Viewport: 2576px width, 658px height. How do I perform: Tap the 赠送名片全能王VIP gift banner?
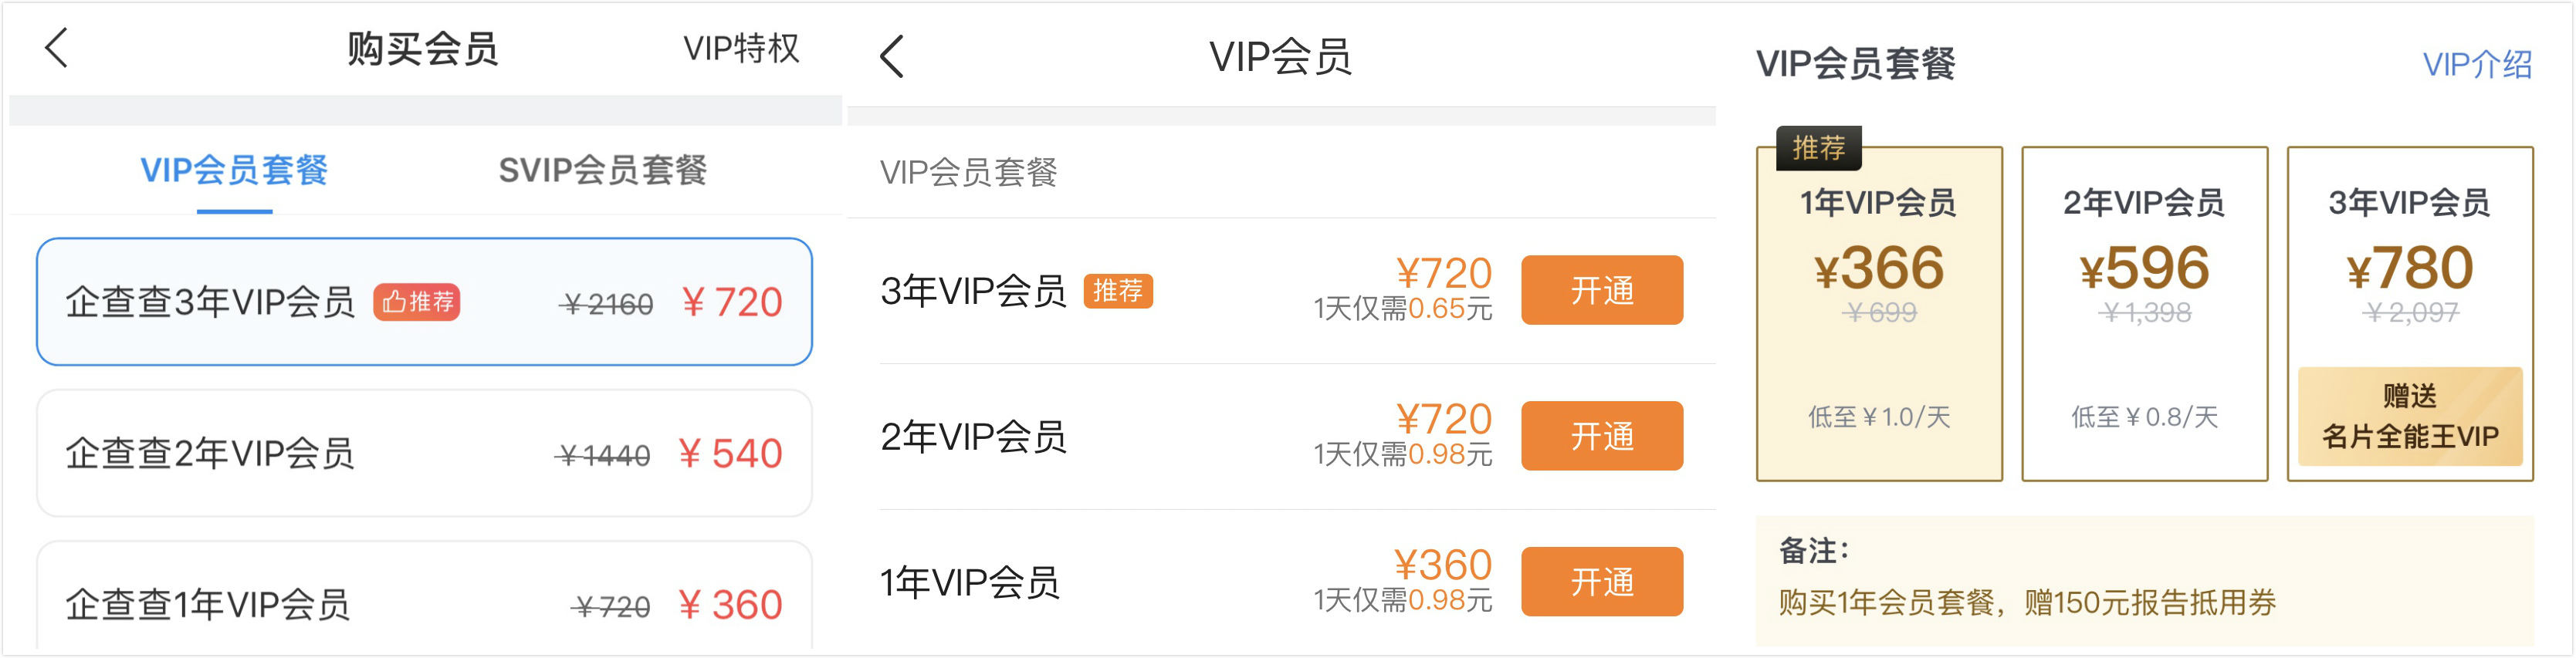(x=2409, y=416)
